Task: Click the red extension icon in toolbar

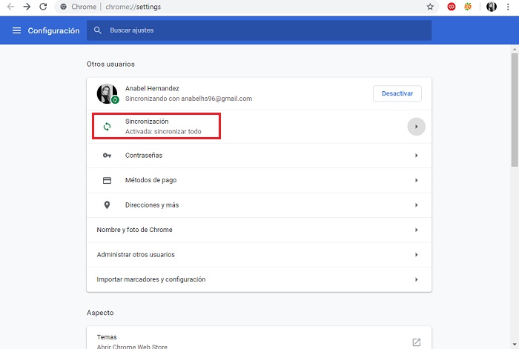Action: click(x=452, y=7)
